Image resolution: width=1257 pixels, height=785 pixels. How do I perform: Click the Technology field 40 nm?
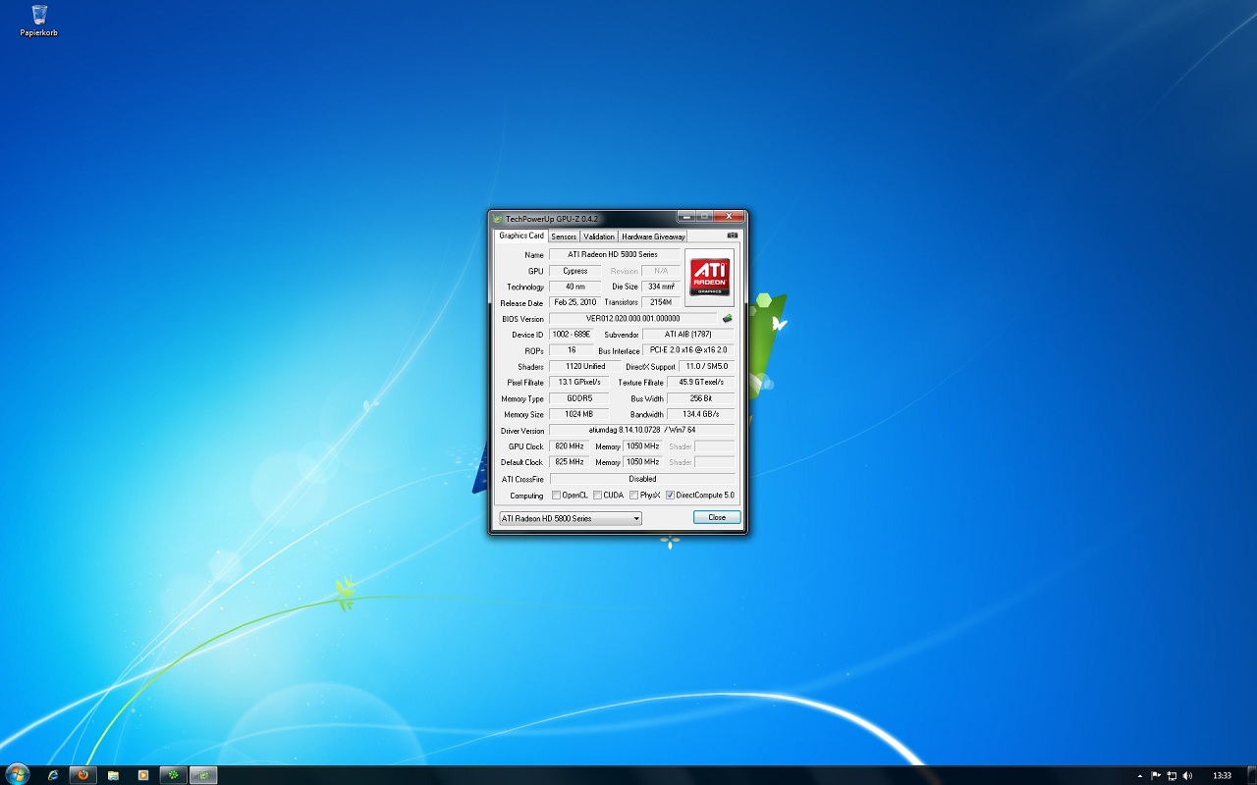[x=575, y=287]
